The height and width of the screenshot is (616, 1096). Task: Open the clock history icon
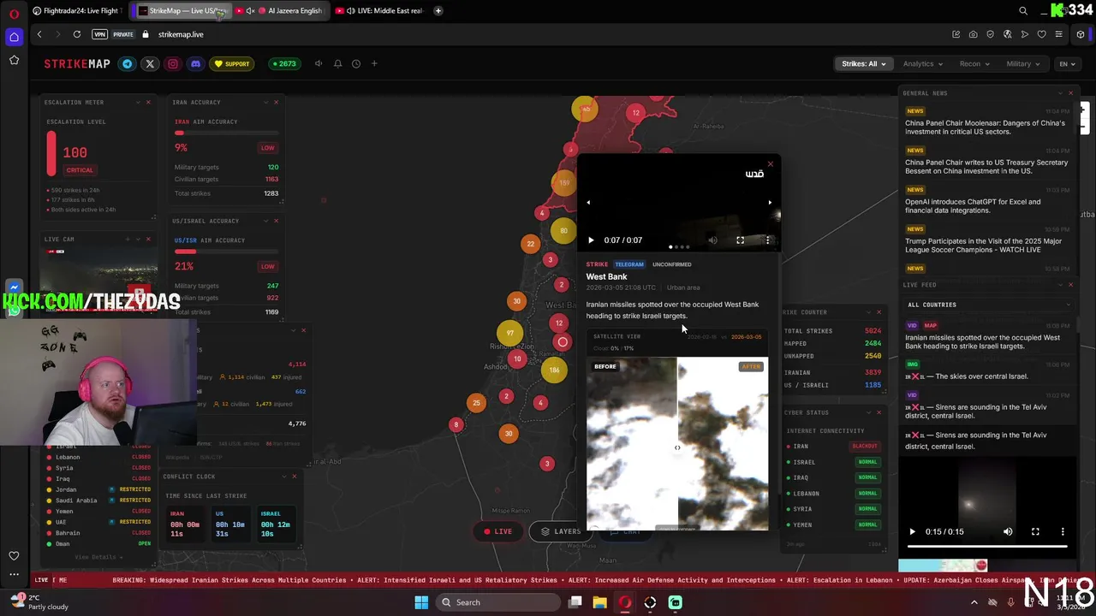tap(356, 63)
